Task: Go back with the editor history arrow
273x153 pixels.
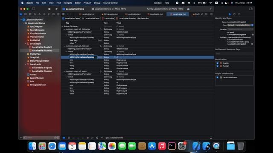Action: [x=68, y=14]
